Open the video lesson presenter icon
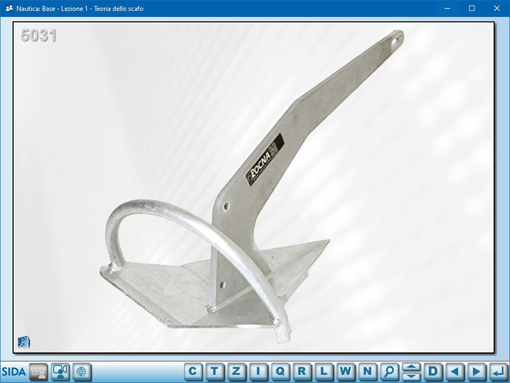 click(x=60, y=371)
